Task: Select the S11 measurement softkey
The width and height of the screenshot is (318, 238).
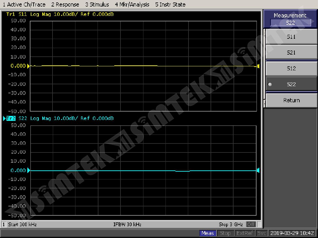Action: point(291,37)
